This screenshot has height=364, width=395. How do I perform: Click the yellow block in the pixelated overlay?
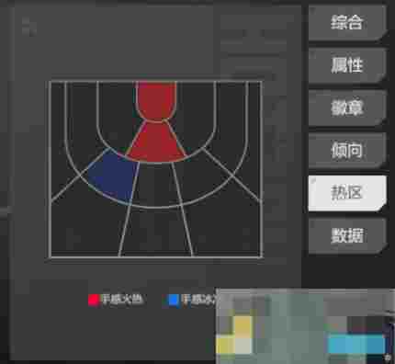click(x=243, y=326)
